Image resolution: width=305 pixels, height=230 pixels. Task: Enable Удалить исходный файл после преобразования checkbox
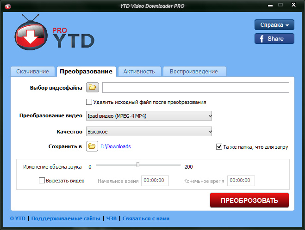(x=89, y=102)
